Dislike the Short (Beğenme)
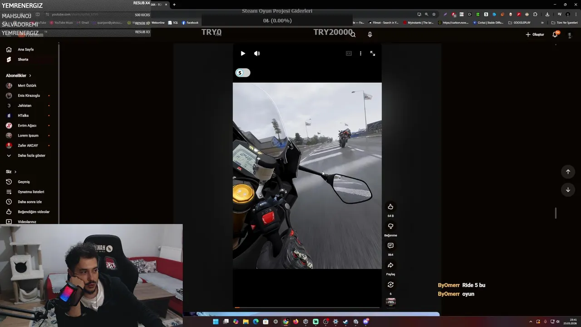Viewport: 581px width, 327px height. click(x=390, y=226)
